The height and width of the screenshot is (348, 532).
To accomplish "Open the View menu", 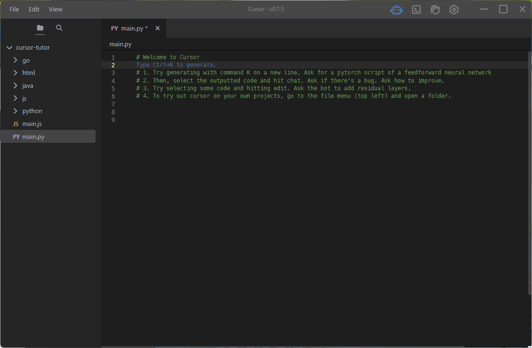I will [x=55, y=10].
